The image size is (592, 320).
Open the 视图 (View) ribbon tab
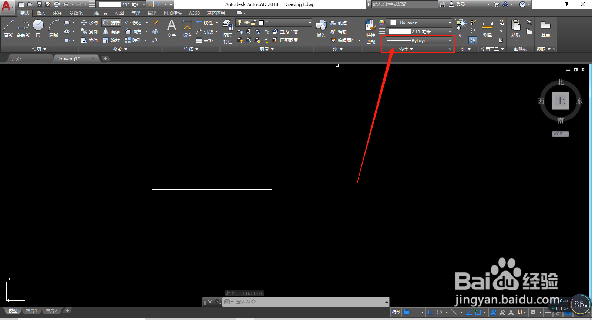(x=120, y=13)
